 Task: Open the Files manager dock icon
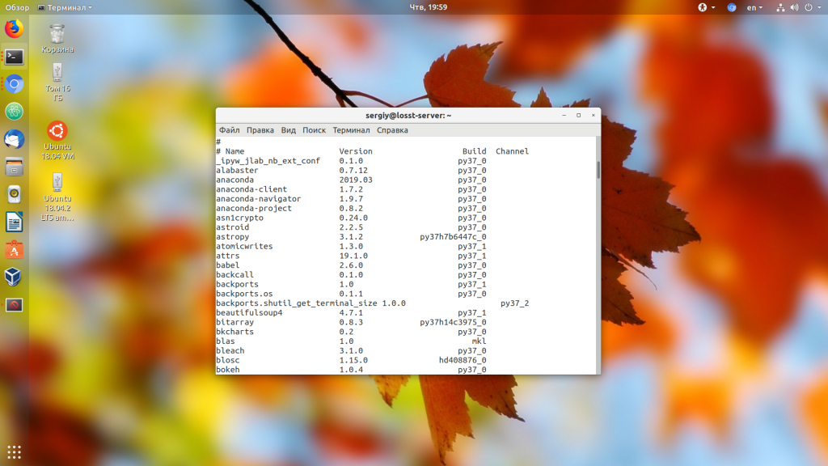pos(14,167)
